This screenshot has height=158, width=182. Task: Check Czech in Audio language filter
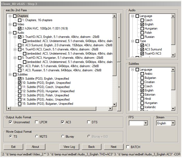click(142, 20)
